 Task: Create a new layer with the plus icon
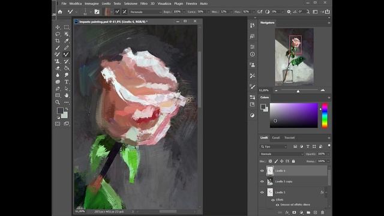pyautogui.click(x=315, y=212)
